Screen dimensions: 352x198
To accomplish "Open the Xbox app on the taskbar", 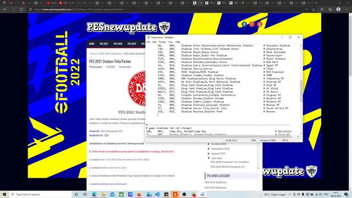I will pos(121,194).
